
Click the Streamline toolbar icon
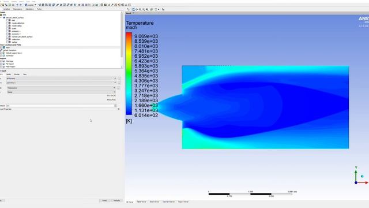pos(46,5)
